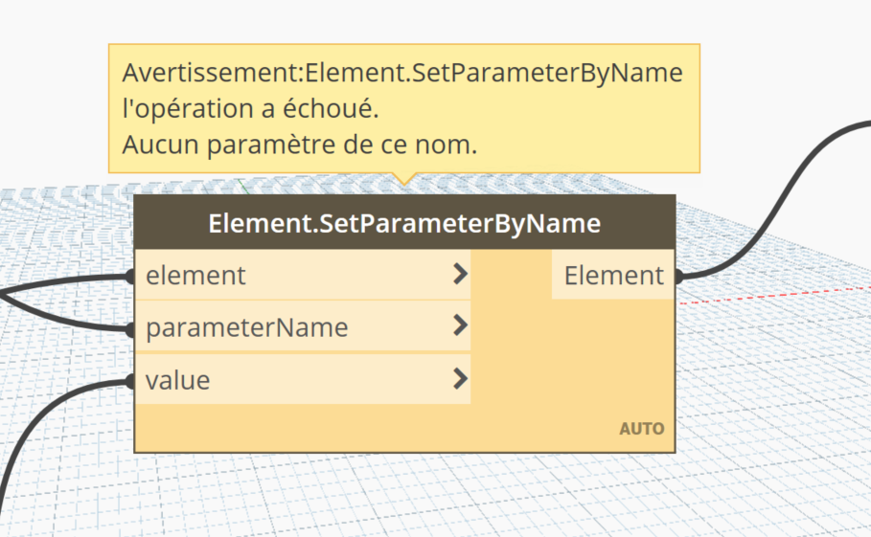This screenshot has height=537, width=871.
Task: Click the value input port label
Action: 178,380
